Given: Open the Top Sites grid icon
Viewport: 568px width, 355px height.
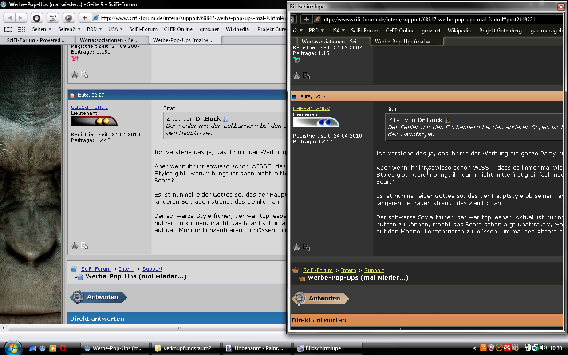Looking at the screenshot, I should [21, 29].
